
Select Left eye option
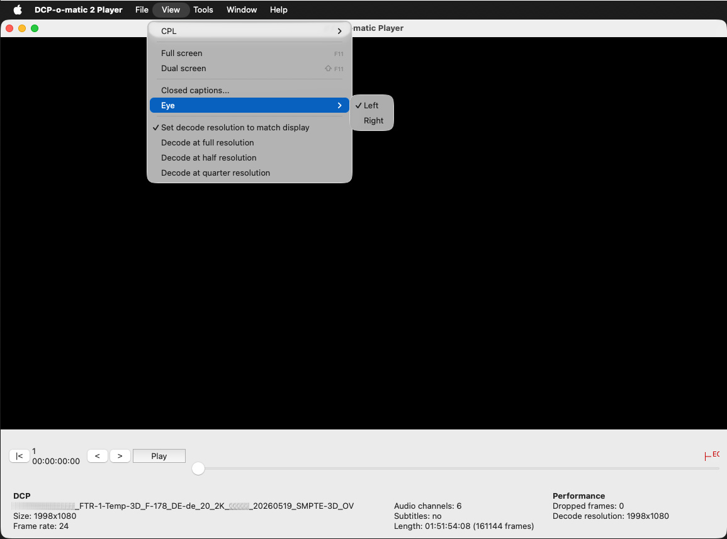click(x=373, y=105)
